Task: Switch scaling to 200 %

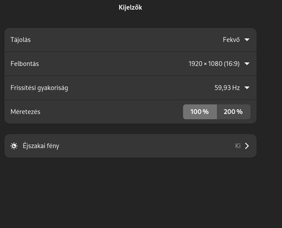Action: (233, 112)
